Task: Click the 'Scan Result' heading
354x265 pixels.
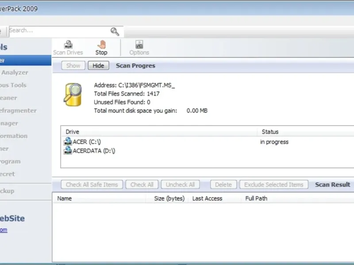Action: 333,185
